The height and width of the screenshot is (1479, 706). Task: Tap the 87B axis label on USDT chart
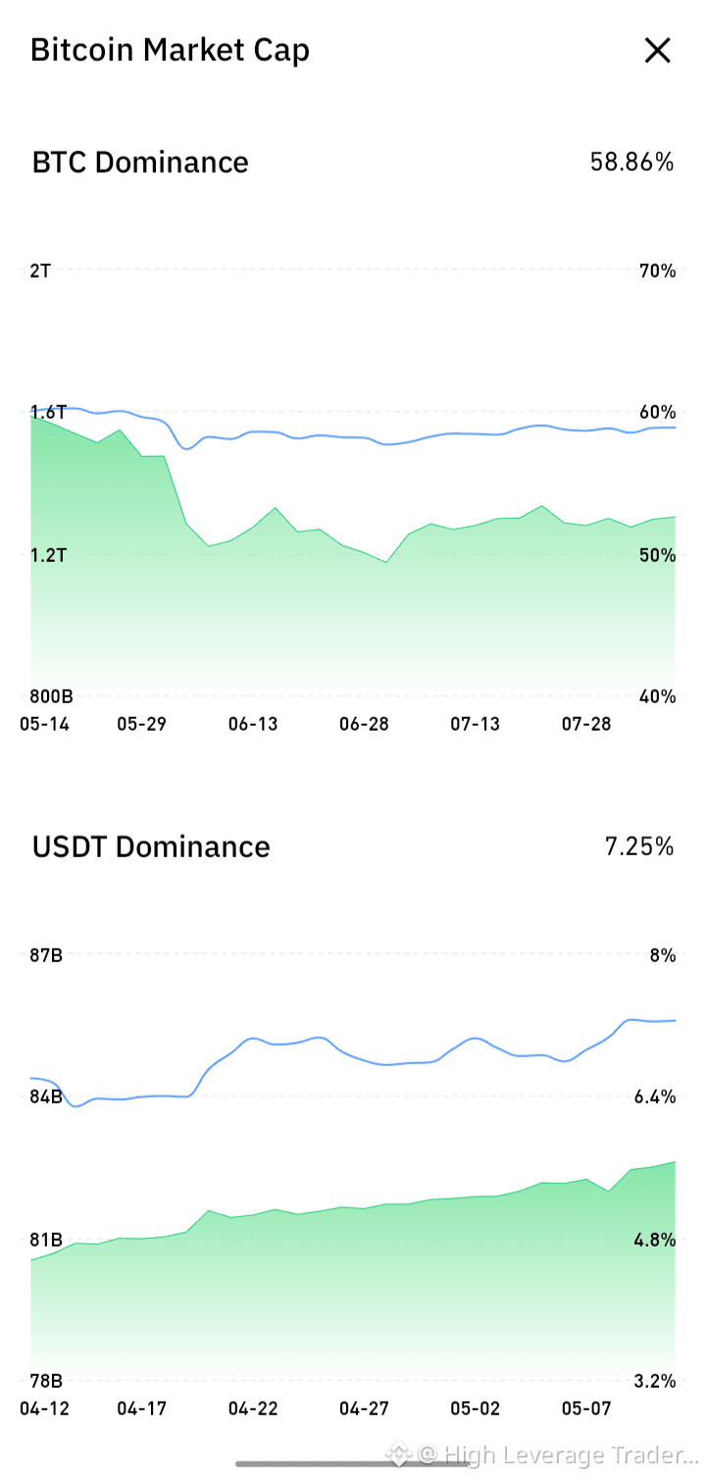[46, 955]
